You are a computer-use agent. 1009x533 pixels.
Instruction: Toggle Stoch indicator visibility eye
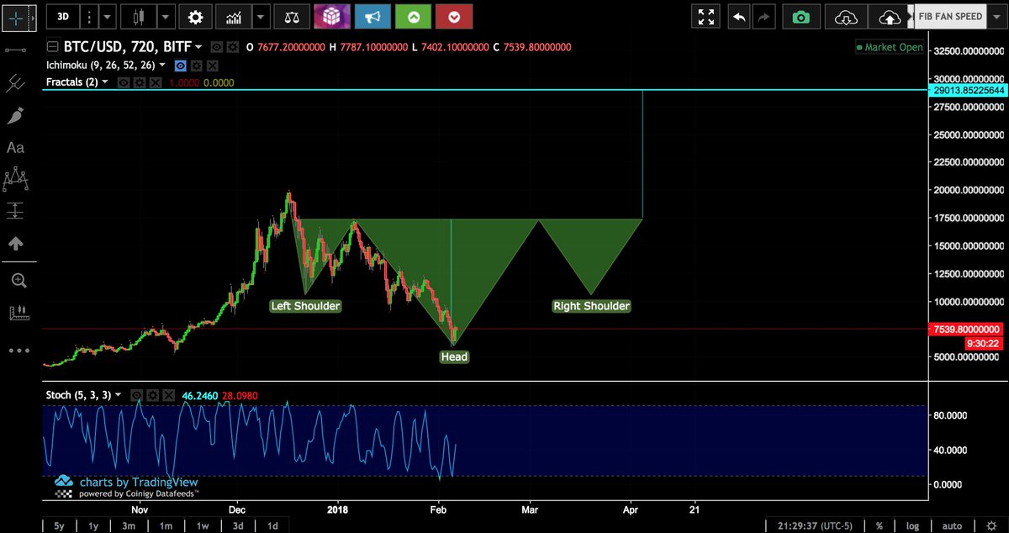[135, 394]
